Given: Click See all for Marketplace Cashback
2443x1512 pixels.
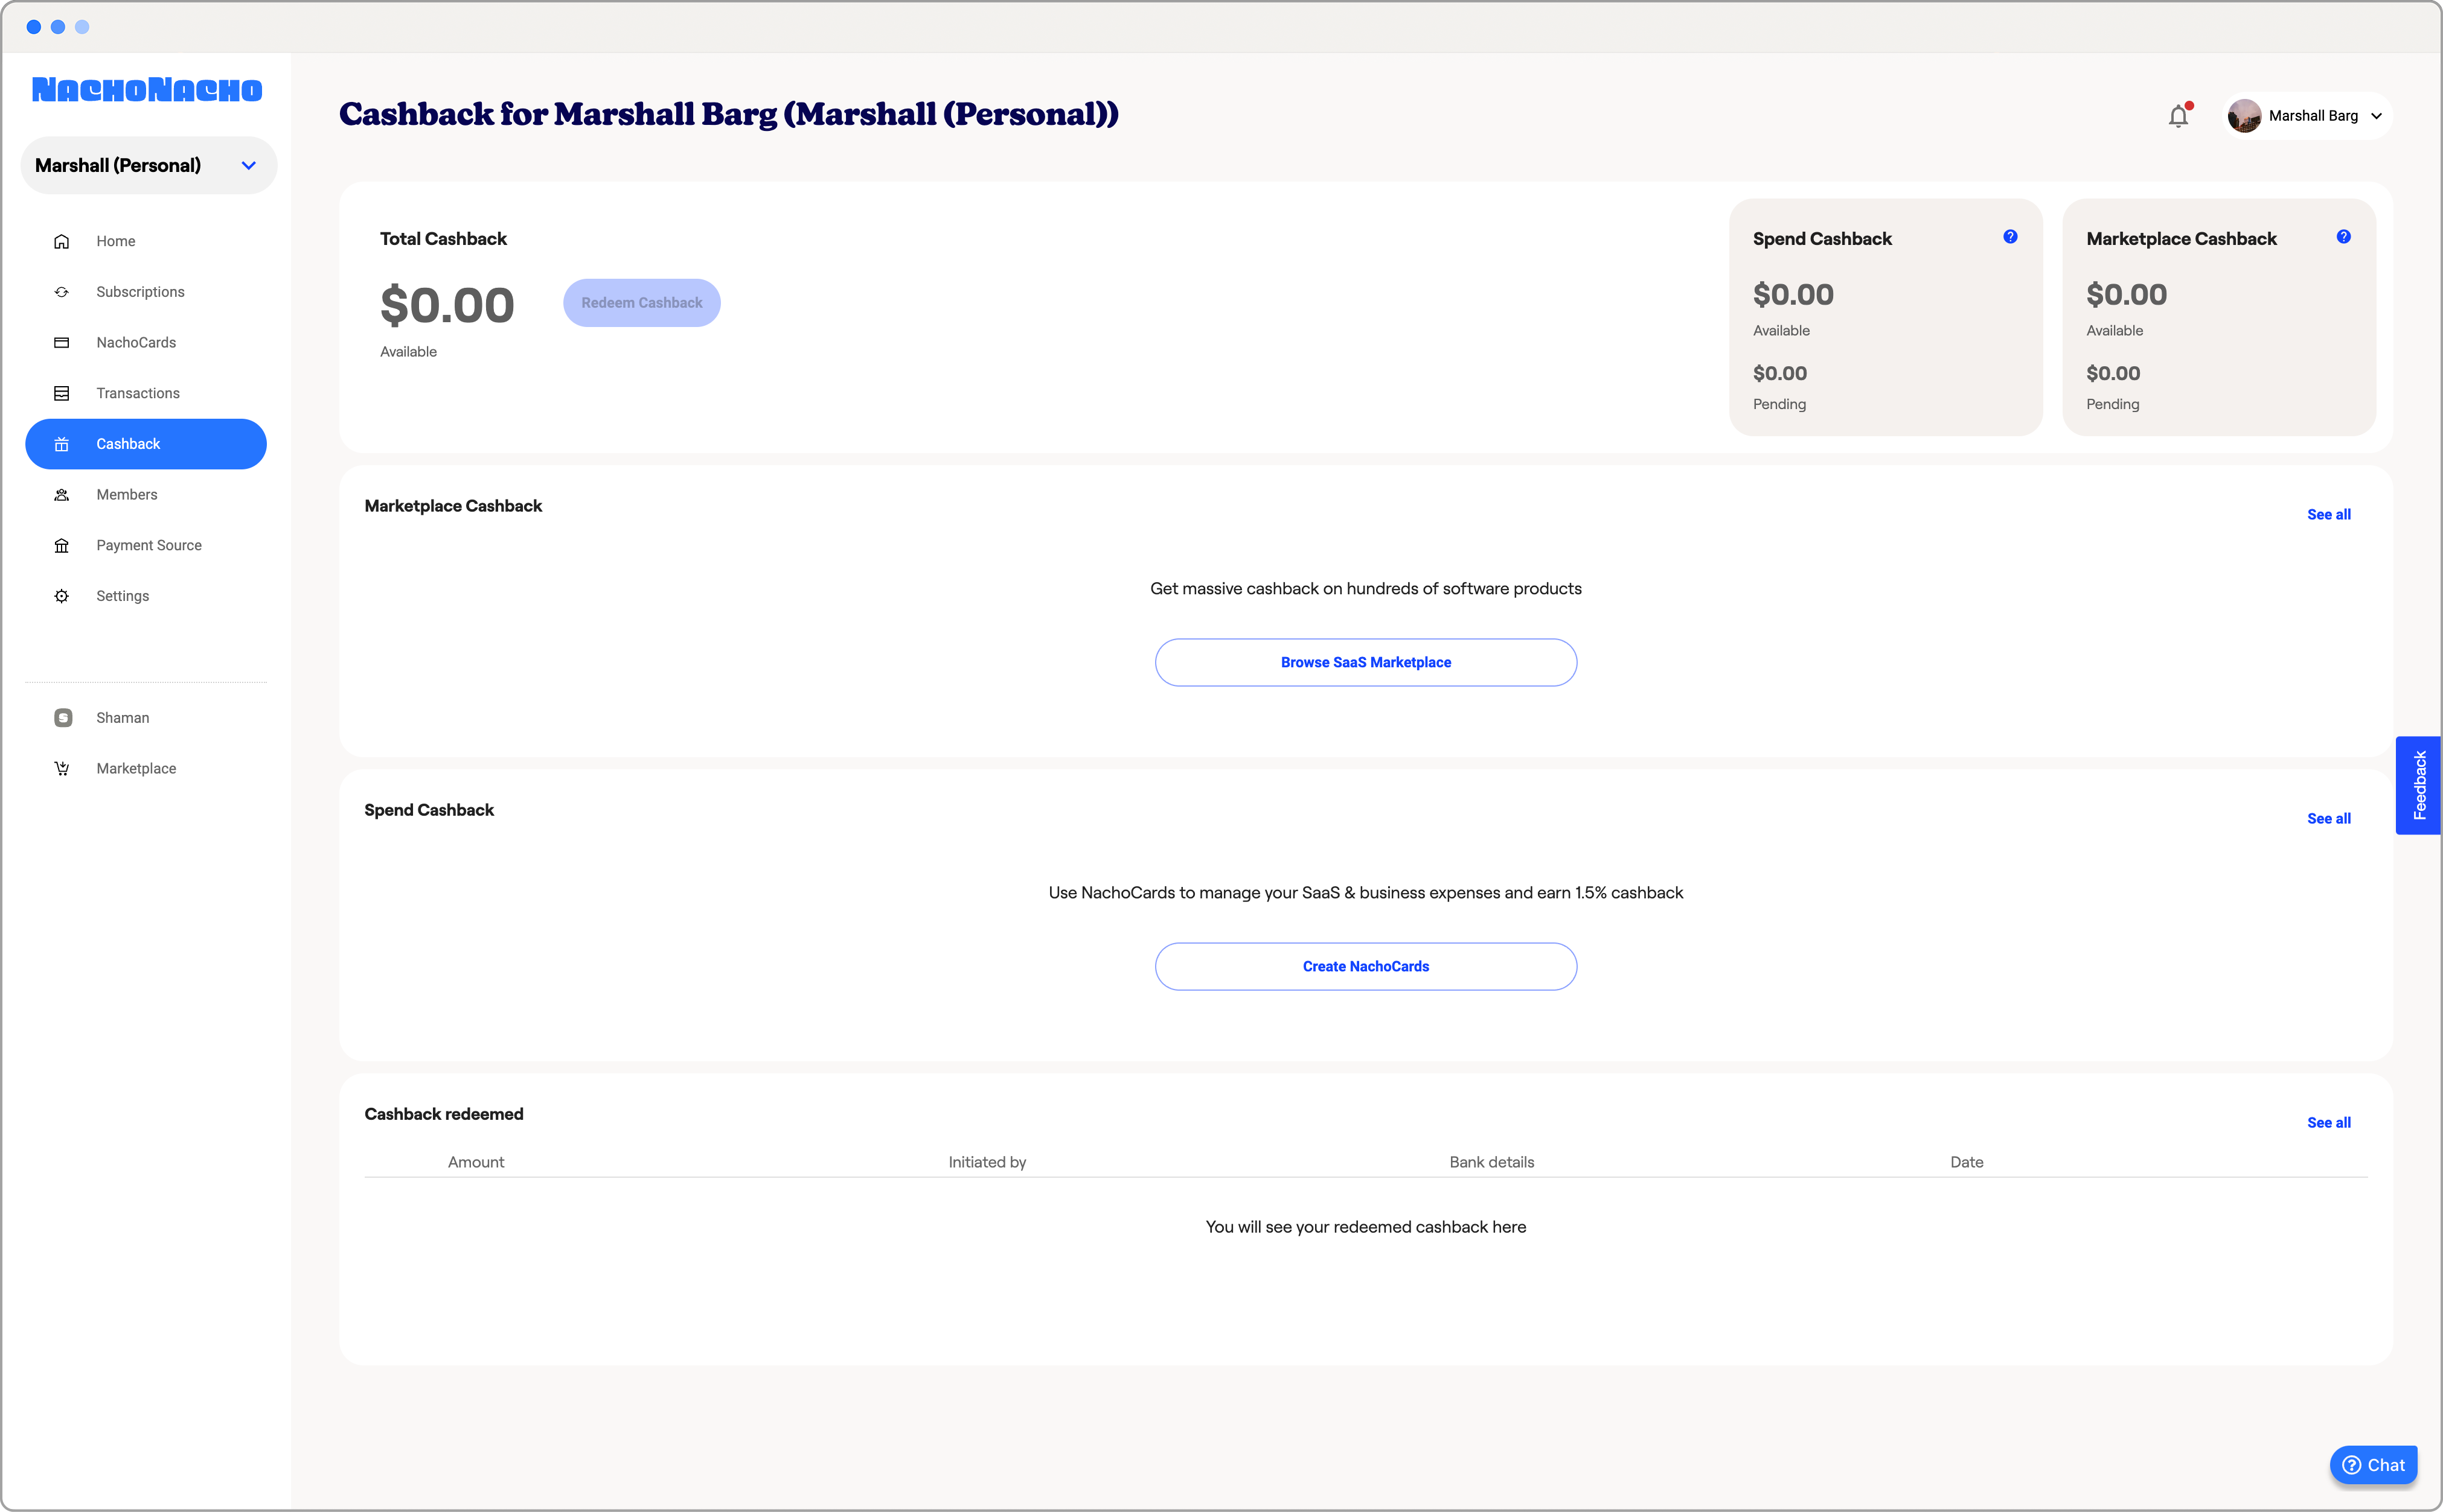Looking at the screenshot, I should point(2328,514).
